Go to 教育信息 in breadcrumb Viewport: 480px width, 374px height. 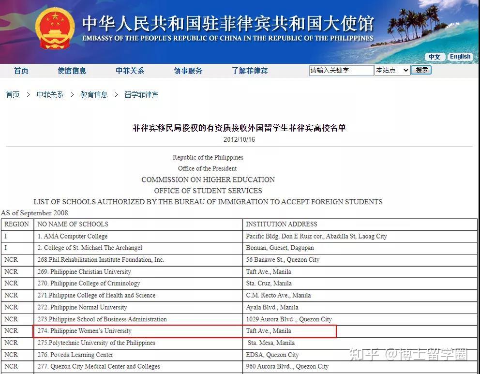pyautogui.click(x=94, y=94)
